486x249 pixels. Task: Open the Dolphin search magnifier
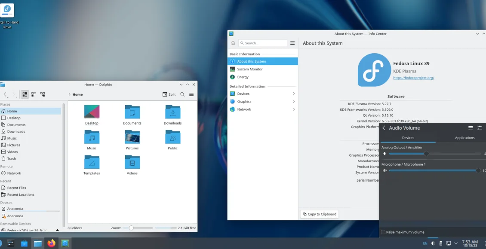pos(182,94)
